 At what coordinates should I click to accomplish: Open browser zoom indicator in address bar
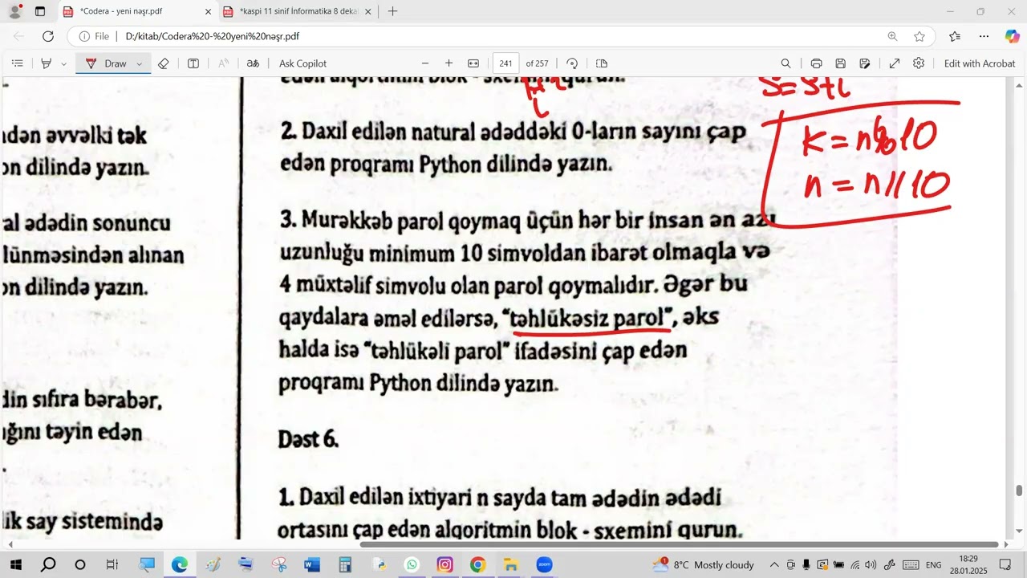point(892,36)
